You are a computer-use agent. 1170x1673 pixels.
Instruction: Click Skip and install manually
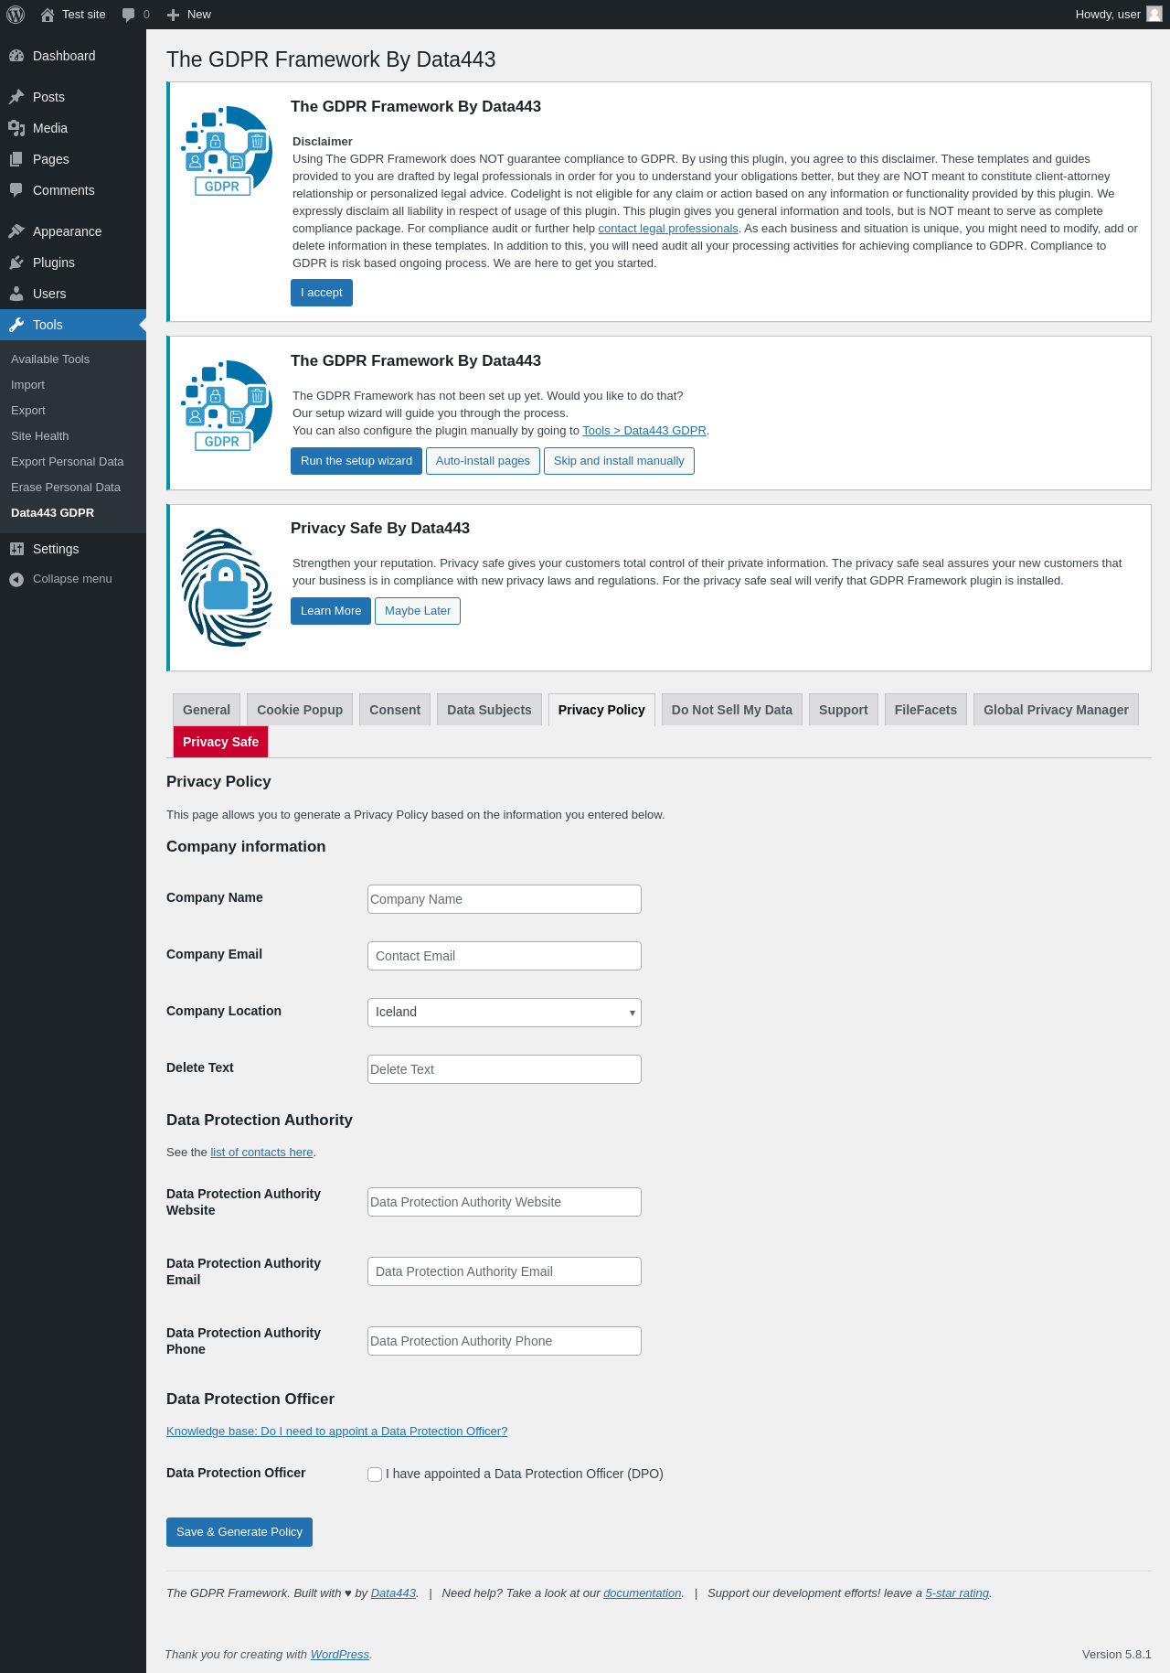[x=619, y=461]
